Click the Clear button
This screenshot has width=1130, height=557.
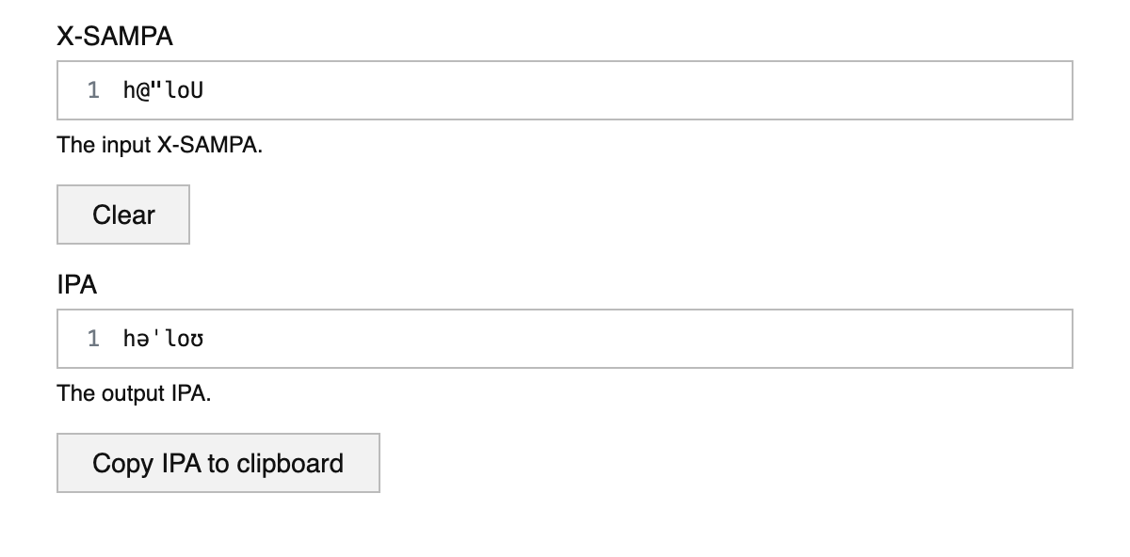pyautogui.click(x=123, y=215)
